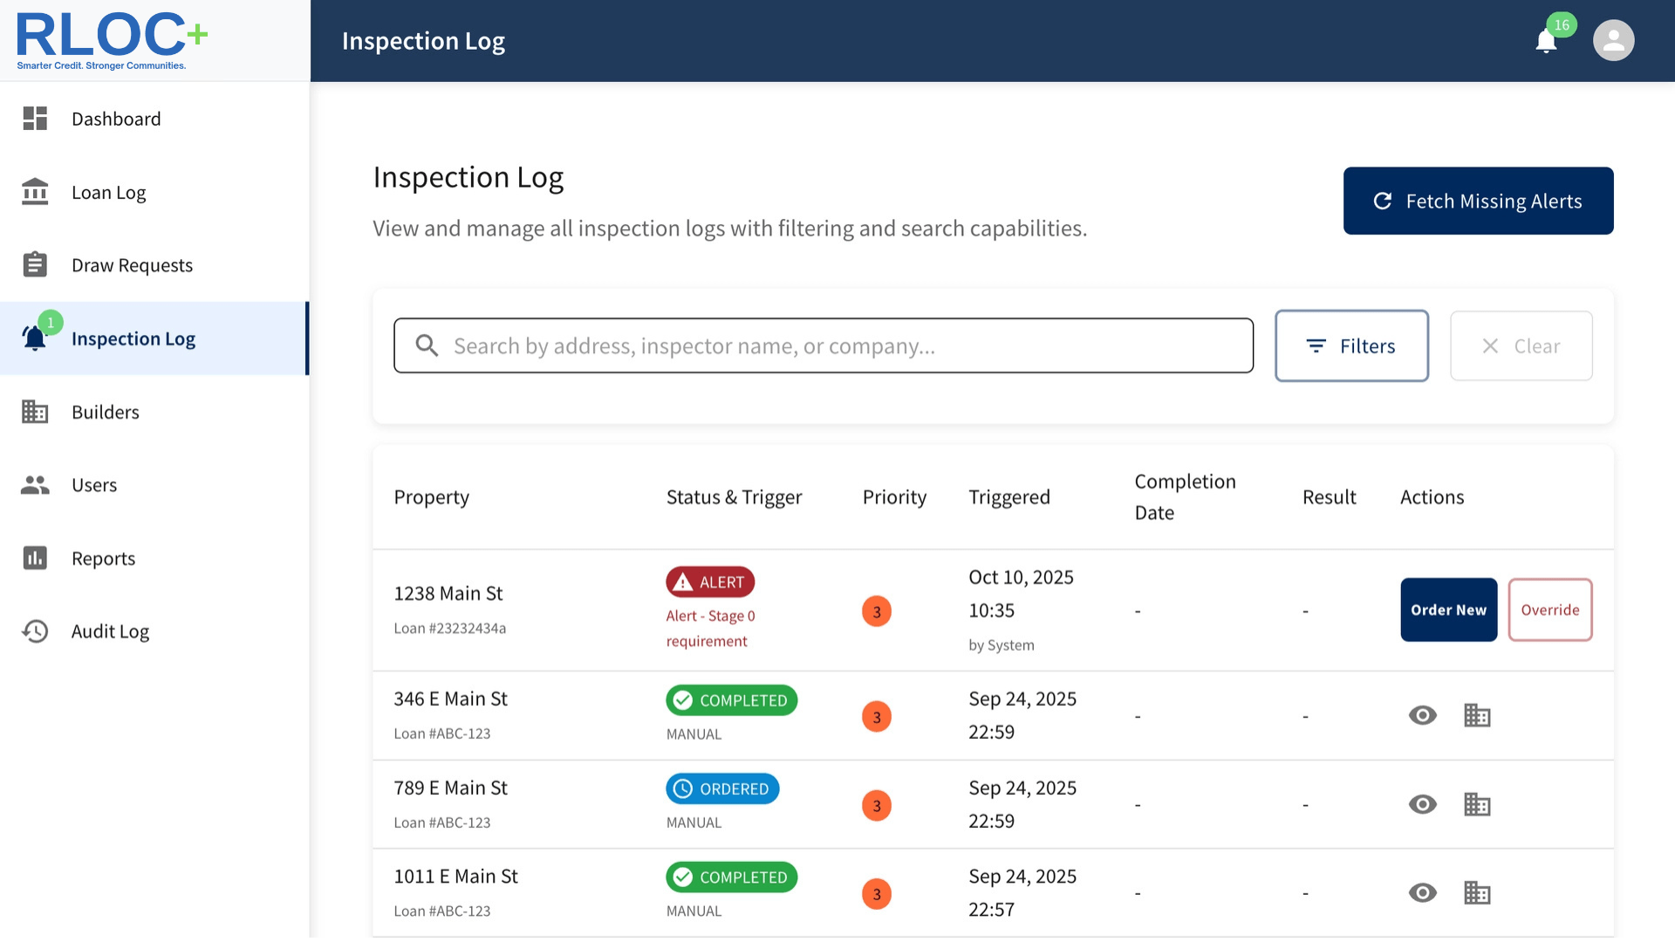
Task: Focus the address search input field
Action: point(837,345)
